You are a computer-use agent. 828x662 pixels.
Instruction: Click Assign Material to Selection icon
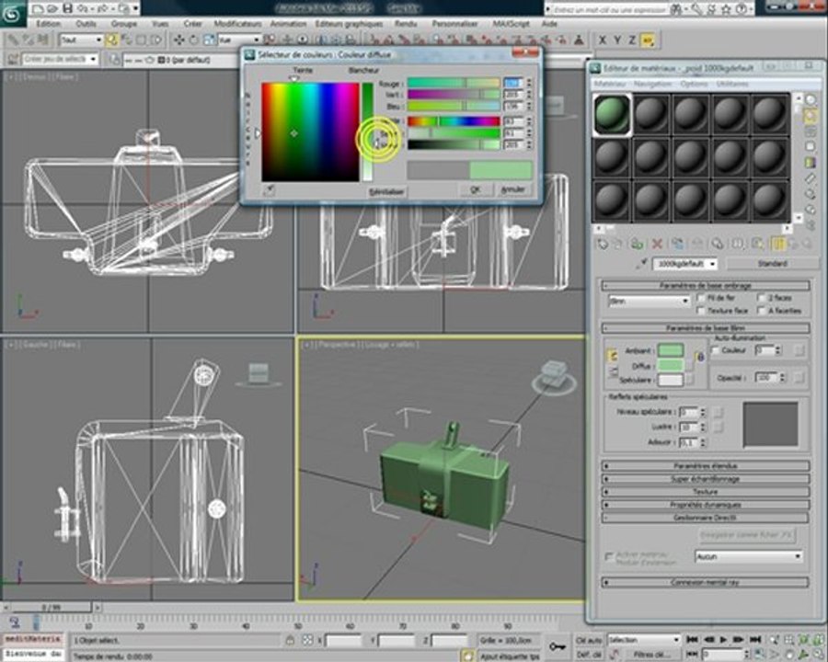[x=637, y=244]
